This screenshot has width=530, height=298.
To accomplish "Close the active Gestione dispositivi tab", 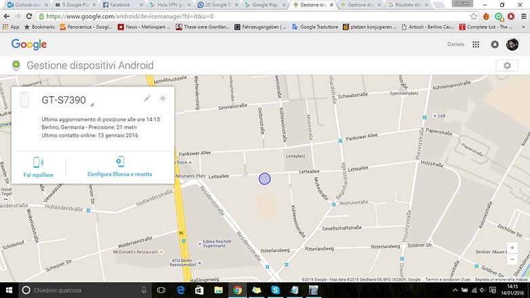I will 331,5.
